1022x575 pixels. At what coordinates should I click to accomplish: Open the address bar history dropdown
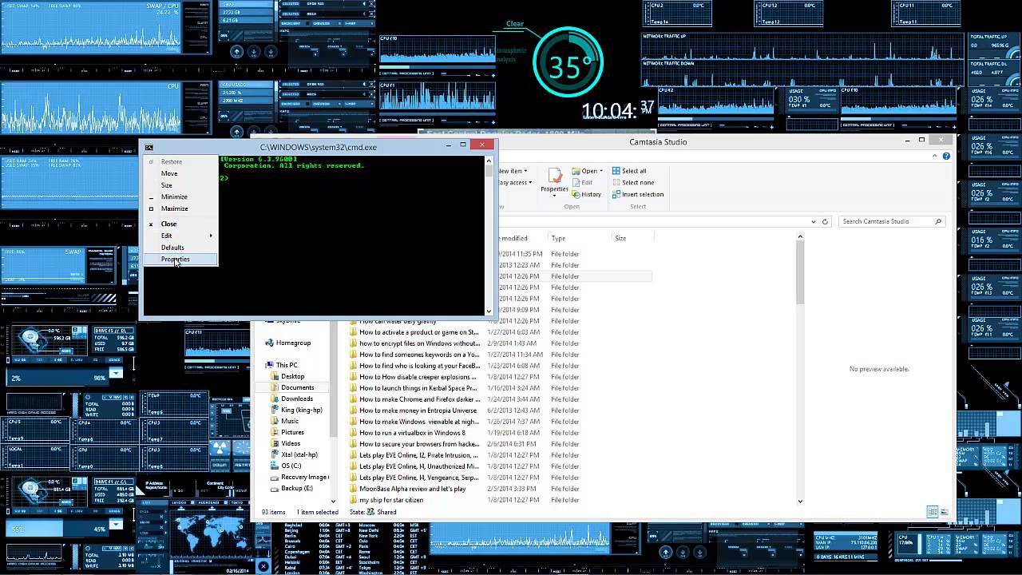tap(813, 221)
